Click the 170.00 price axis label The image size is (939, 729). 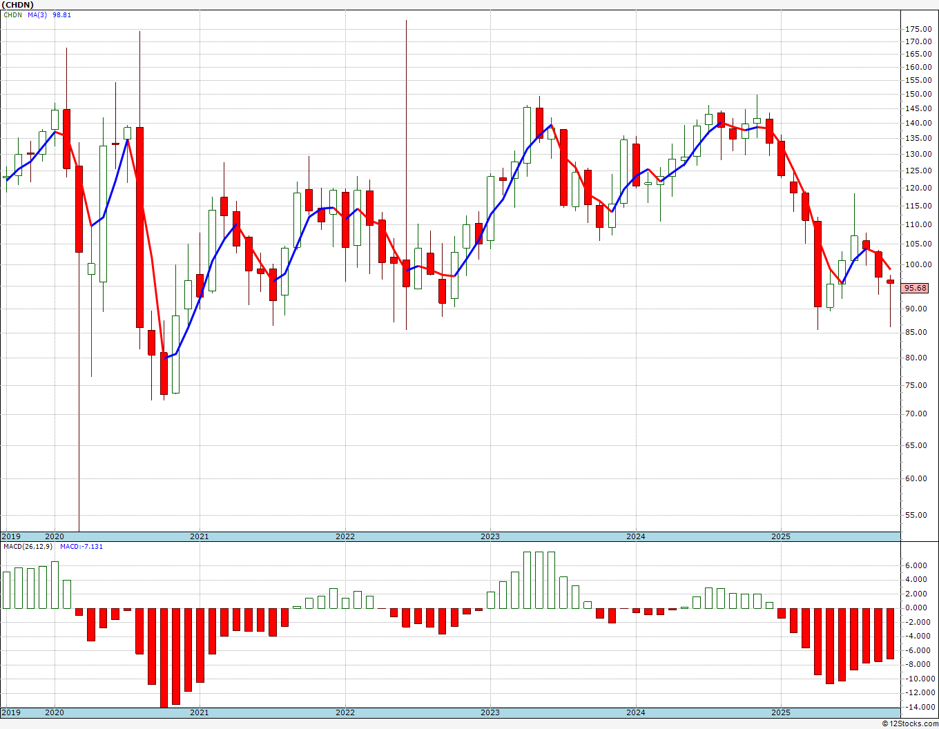(x=917, y=41)
